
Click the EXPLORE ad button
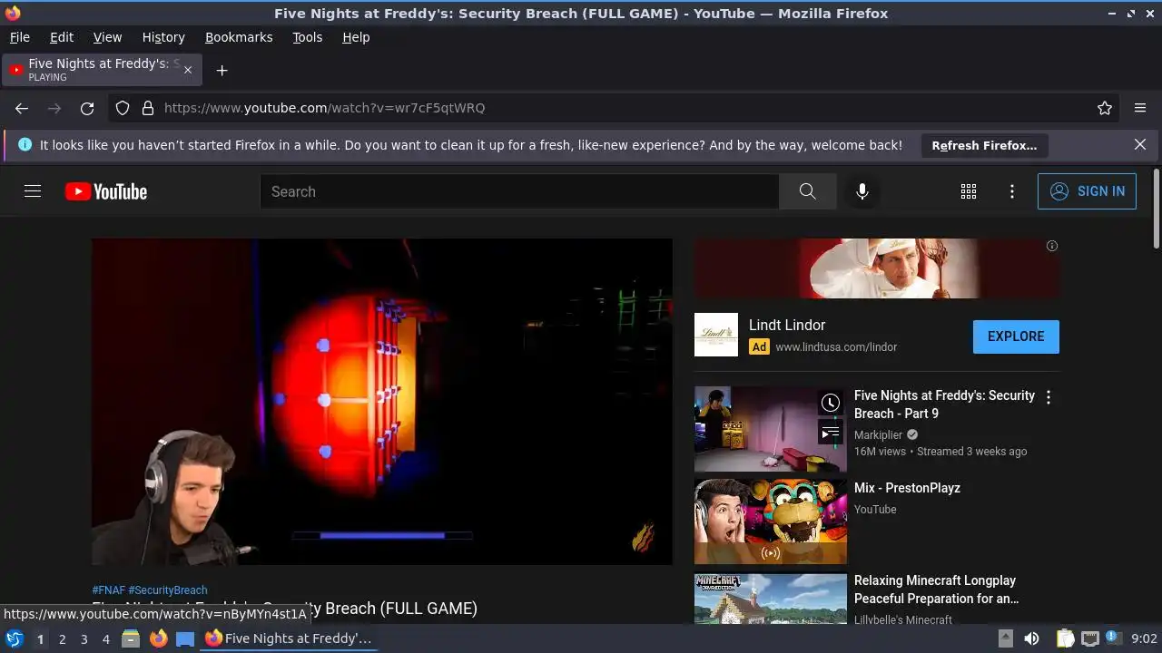(x=1016, y=336)
